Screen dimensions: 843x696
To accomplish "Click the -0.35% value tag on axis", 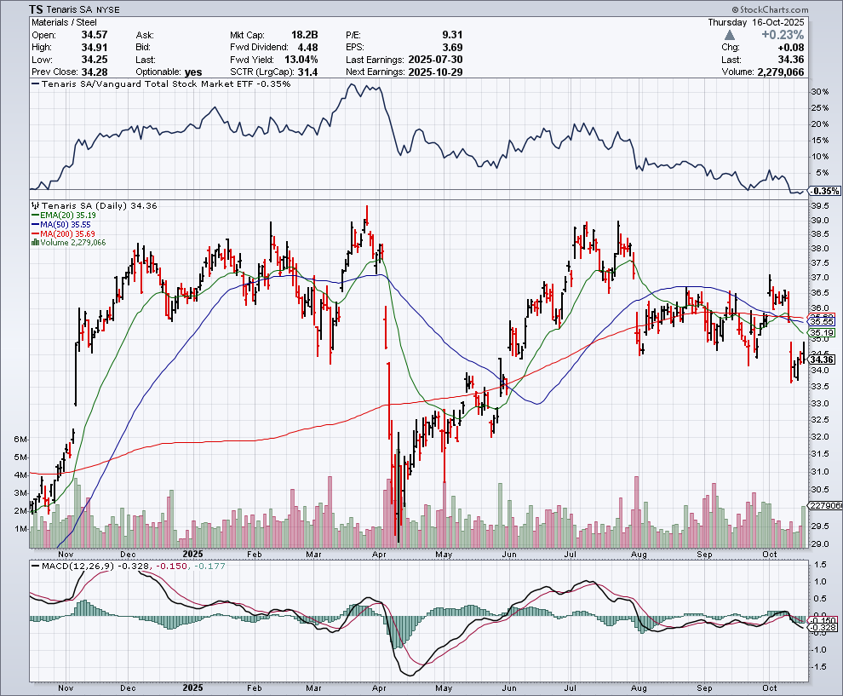I will (x=825, y=191).
